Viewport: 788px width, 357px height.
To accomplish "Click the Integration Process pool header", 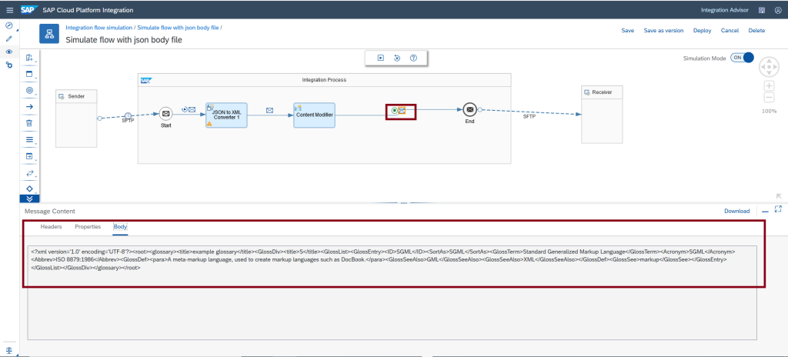I will click(324, 80).
